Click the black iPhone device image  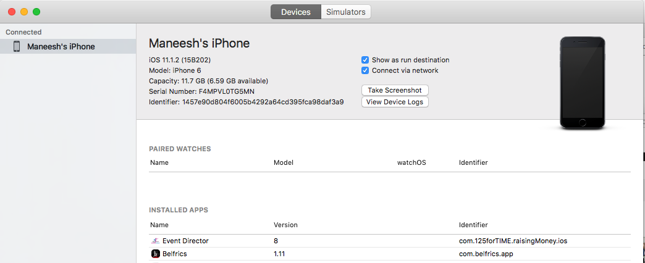582,83
